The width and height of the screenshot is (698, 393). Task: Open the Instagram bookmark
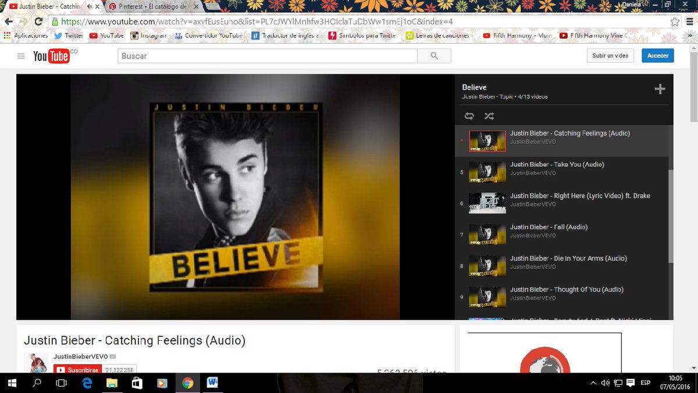pos(149,35)
